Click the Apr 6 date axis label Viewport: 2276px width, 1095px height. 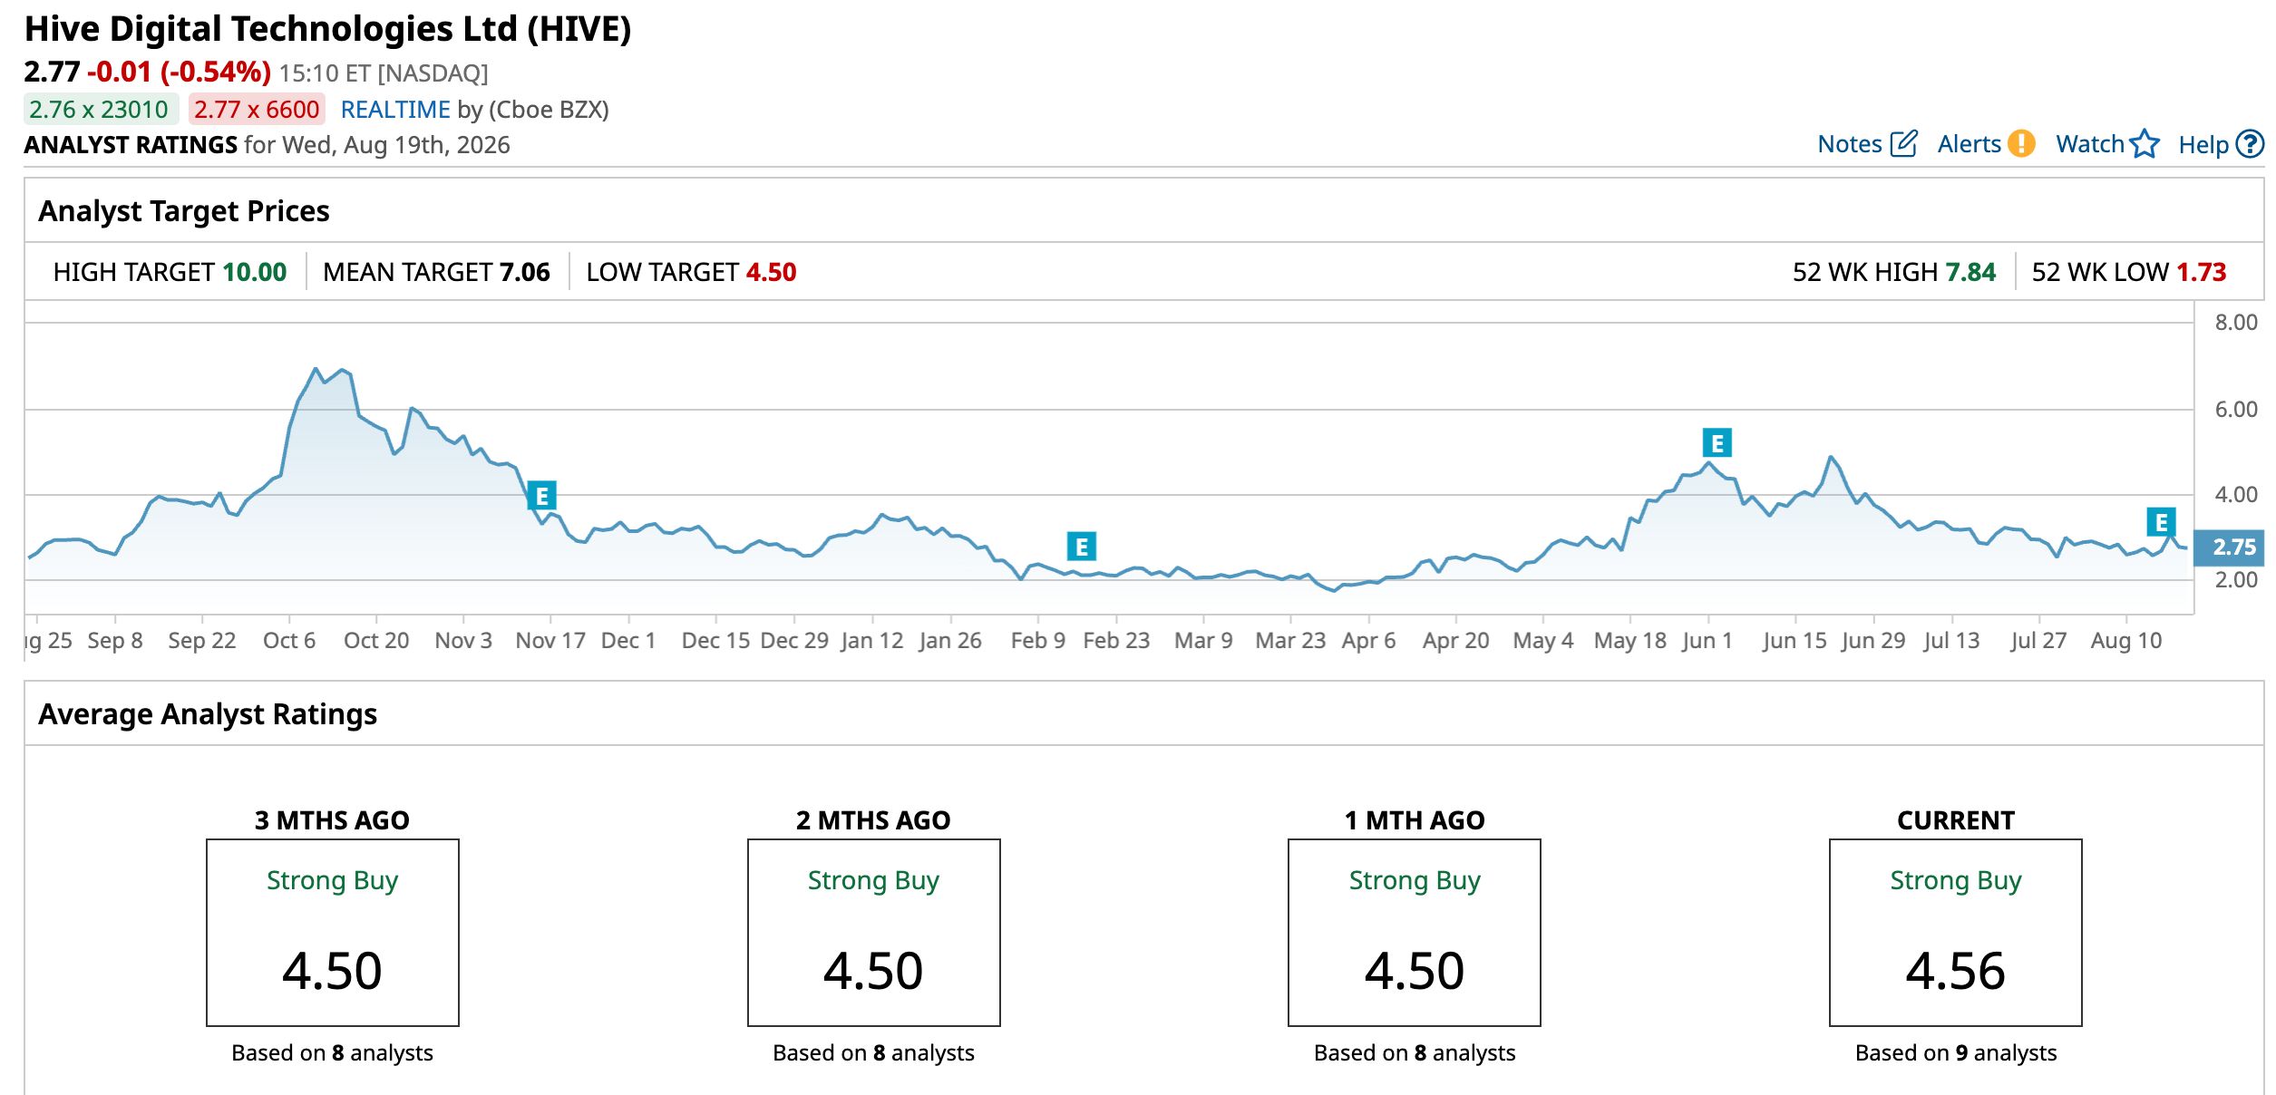point(1369,641)
